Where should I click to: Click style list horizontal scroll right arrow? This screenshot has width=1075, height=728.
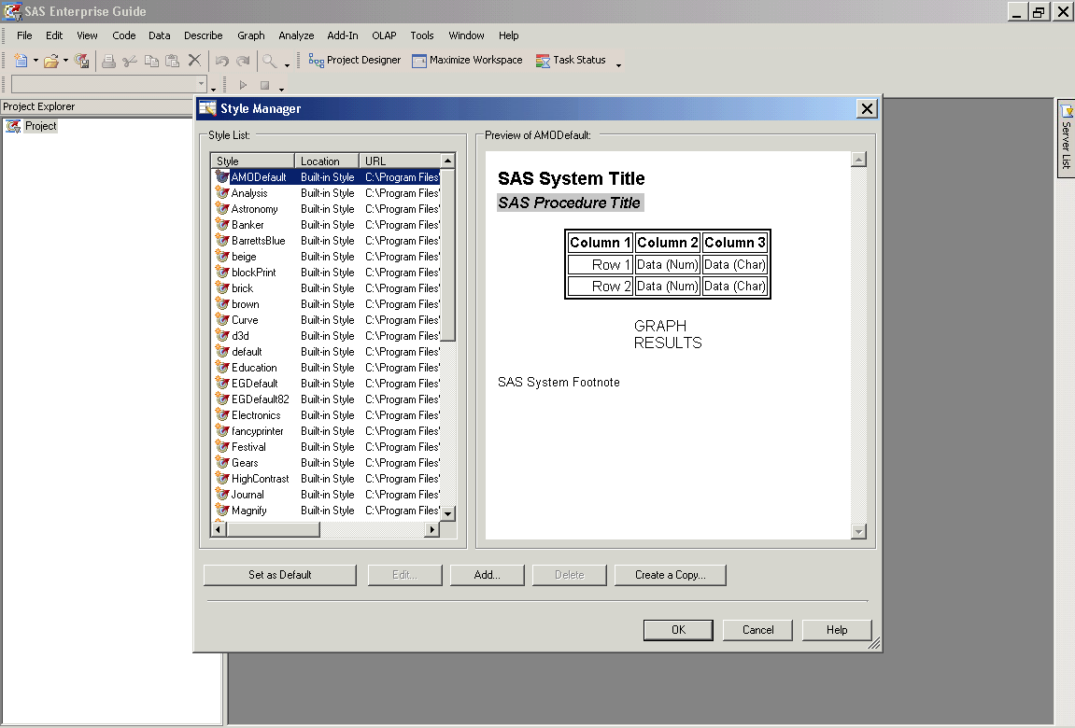click(431, 529)
